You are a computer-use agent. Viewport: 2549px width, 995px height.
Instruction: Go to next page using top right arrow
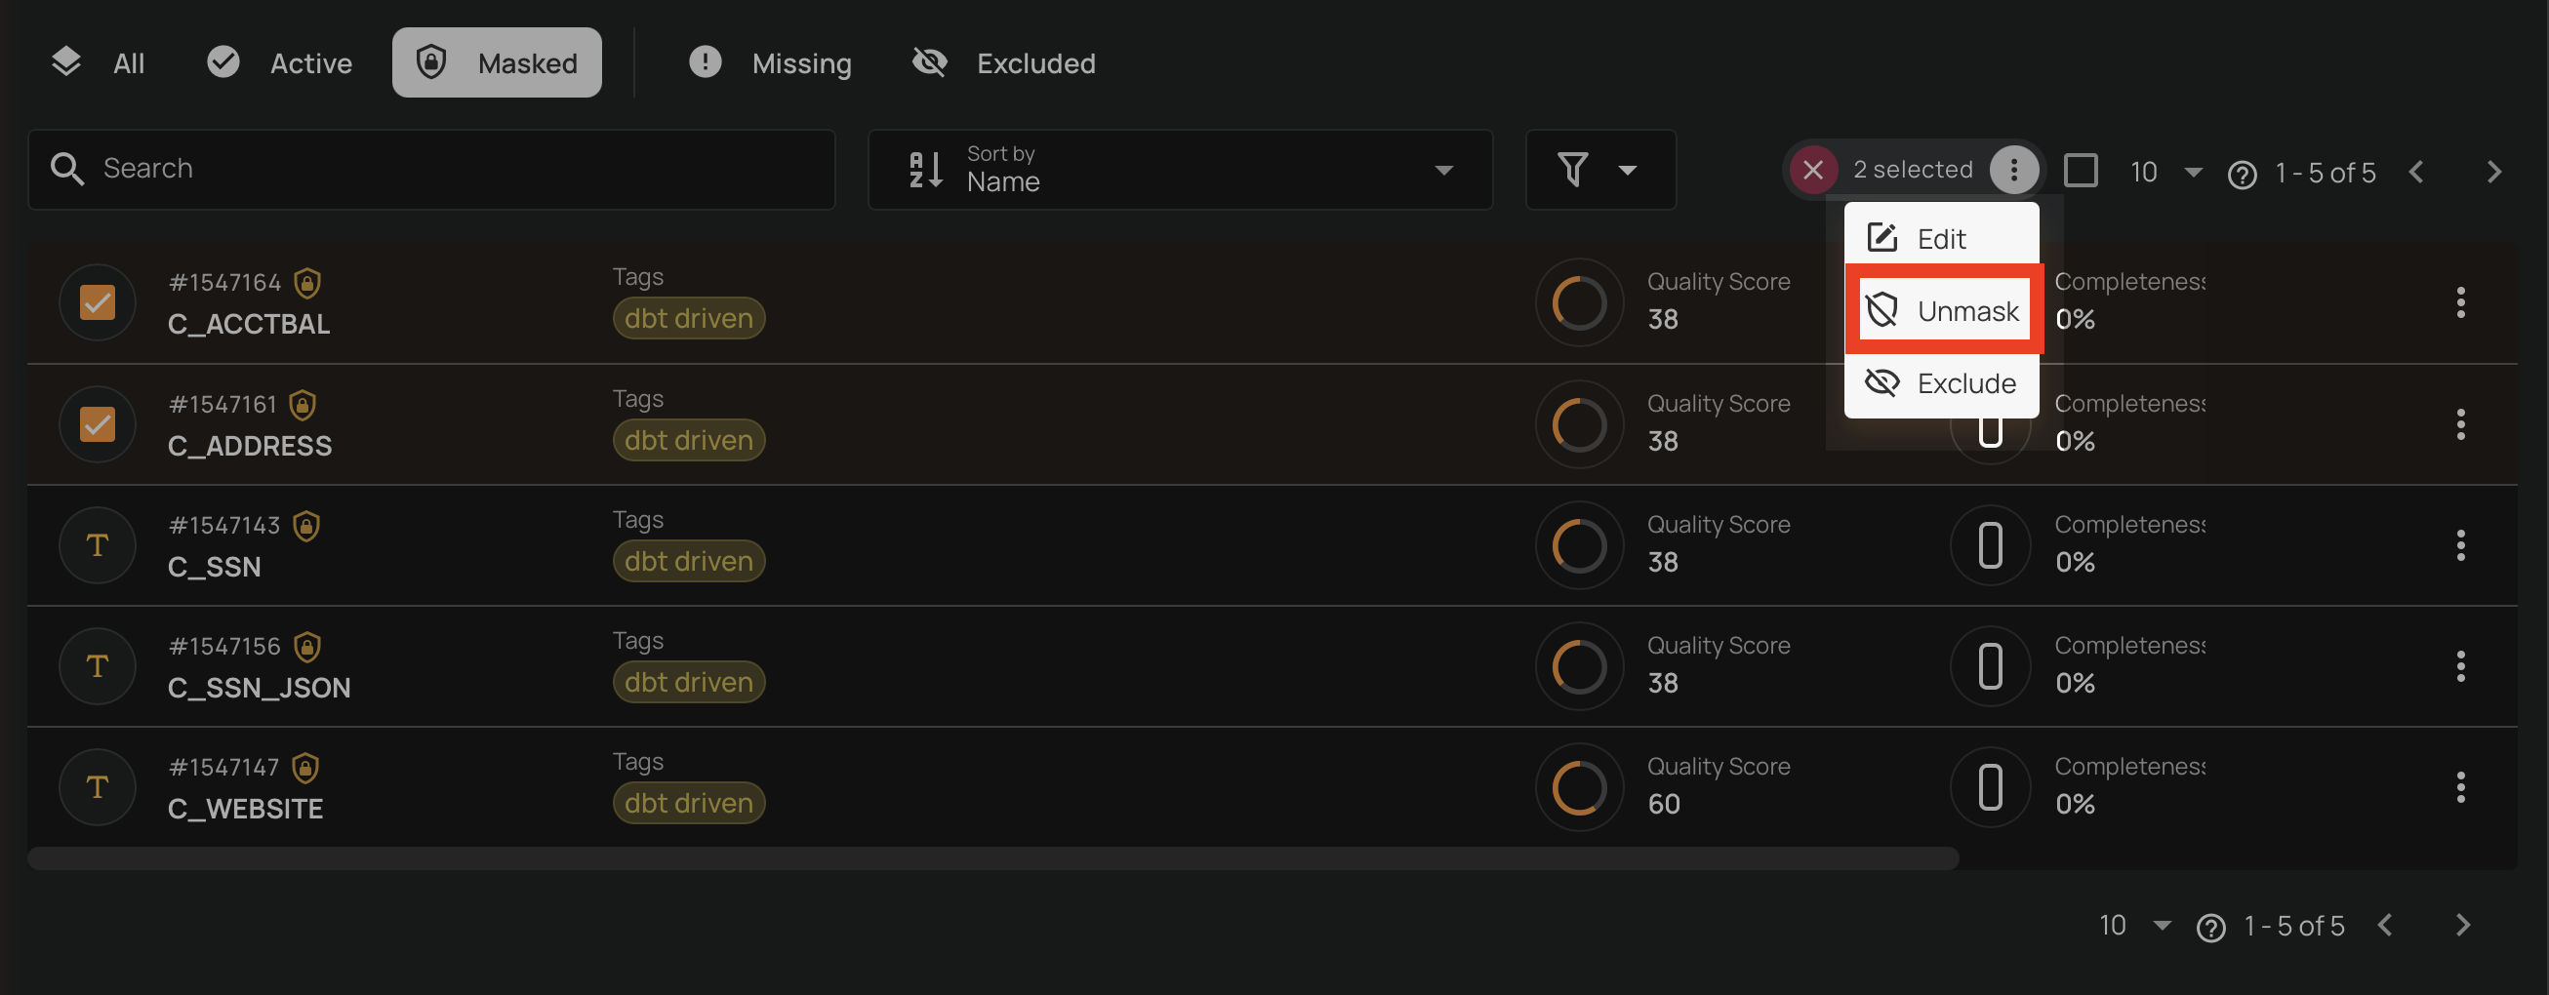(2493, 172)
